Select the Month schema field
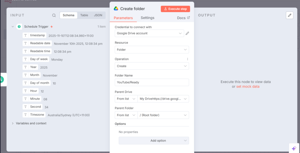This screenshot has width=300, height=153. pos(32,75)
